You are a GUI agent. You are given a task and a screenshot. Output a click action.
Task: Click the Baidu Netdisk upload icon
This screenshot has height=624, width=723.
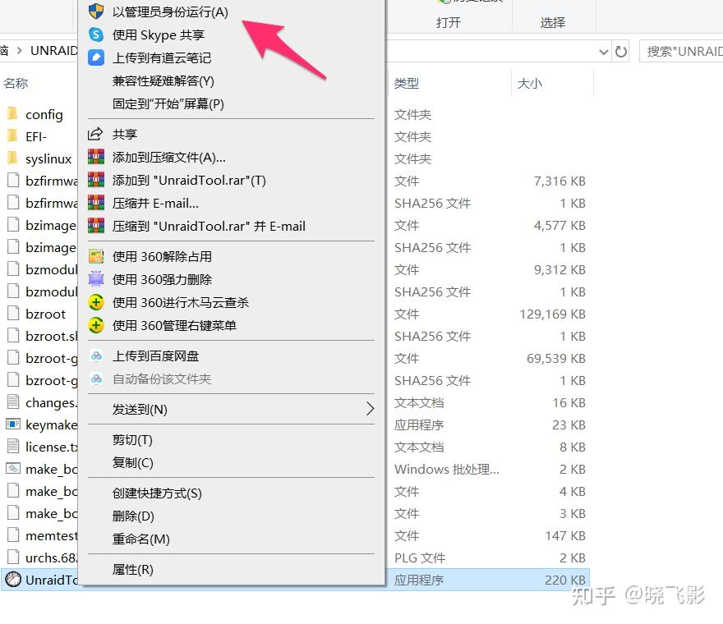(96, 356)
